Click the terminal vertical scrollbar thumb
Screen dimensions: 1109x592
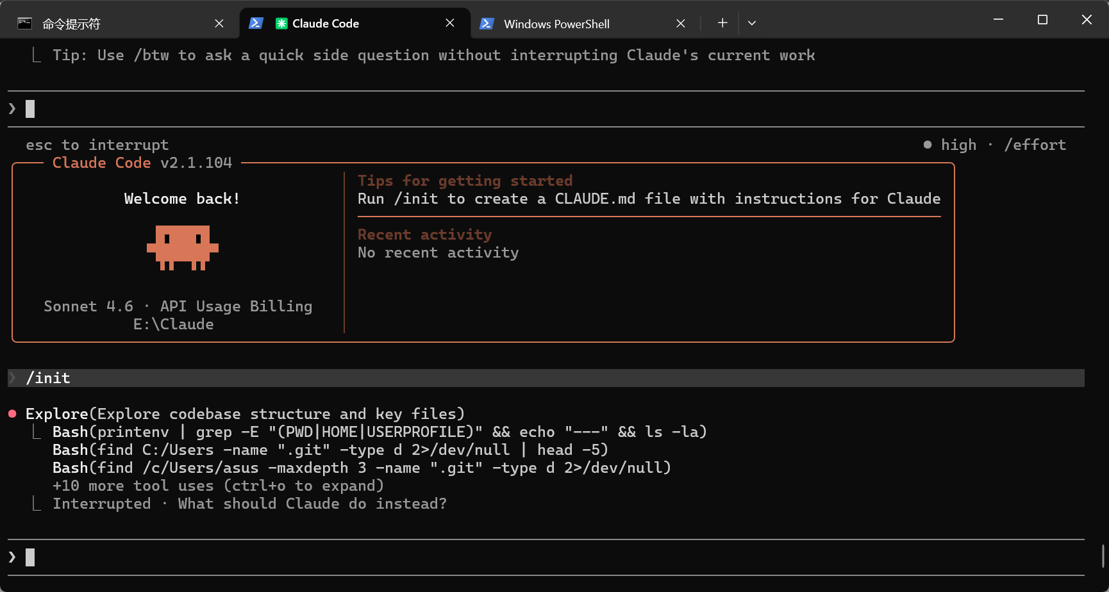pyautogui.click(x=1103, y=556)
